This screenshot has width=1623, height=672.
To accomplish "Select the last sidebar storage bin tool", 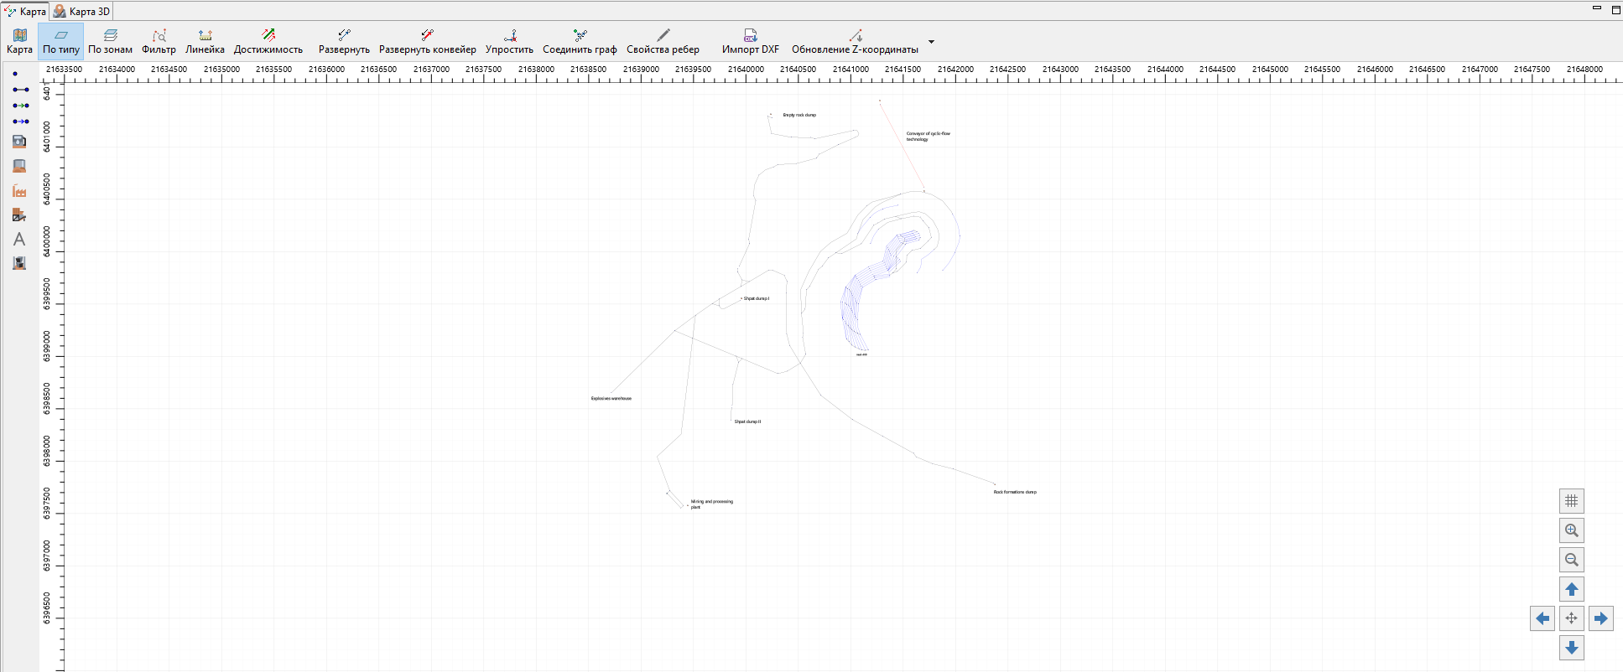I will (19, 263).
